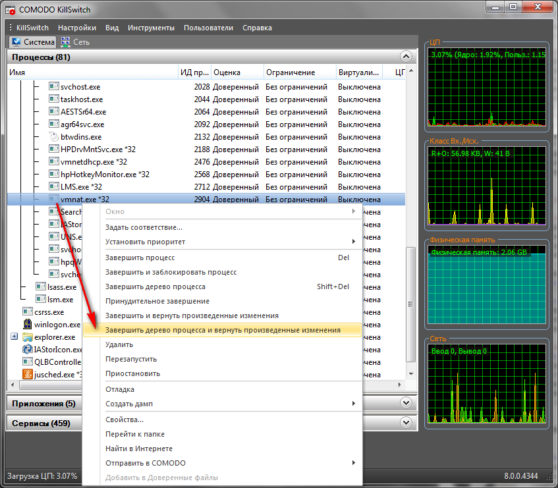Select Завершить дерево процесса и вернуть изменения
The image size is (558, 488).
point(223,330)
